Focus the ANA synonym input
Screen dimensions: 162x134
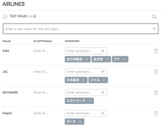pyautogui.click(x=86, y=51)
